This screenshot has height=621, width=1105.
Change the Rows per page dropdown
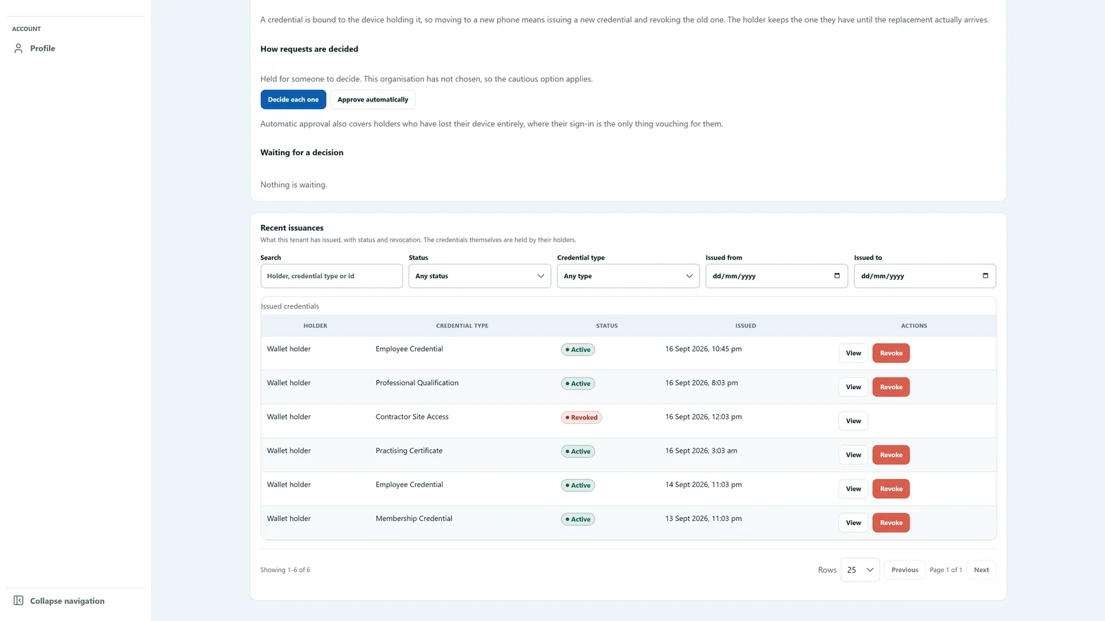point(861,570)
